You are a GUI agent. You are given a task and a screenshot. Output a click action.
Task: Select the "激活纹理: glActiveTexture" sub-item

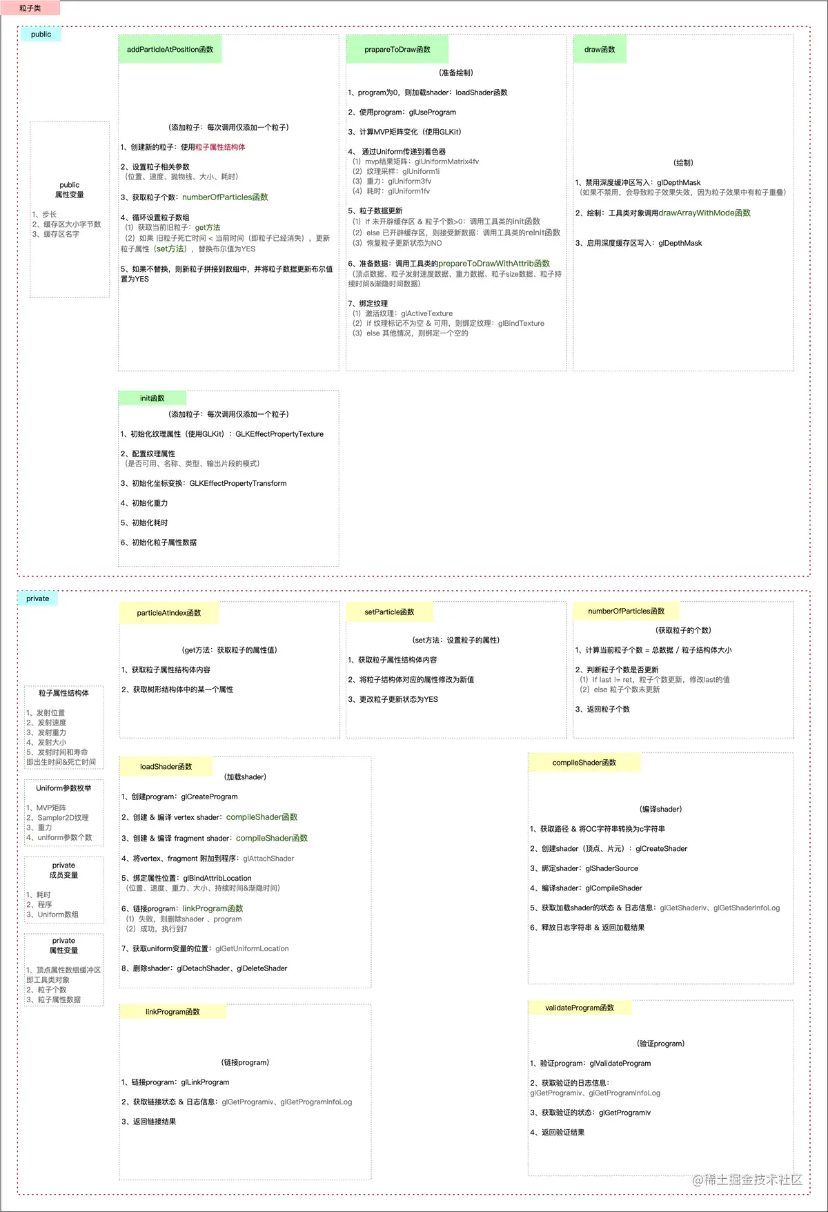pos(402,313)
